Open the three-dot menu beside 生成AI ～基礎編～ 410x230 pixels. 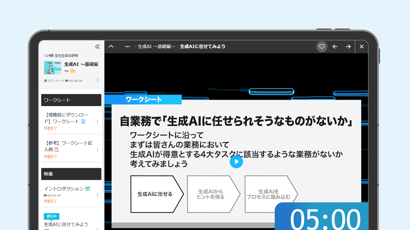97,80
